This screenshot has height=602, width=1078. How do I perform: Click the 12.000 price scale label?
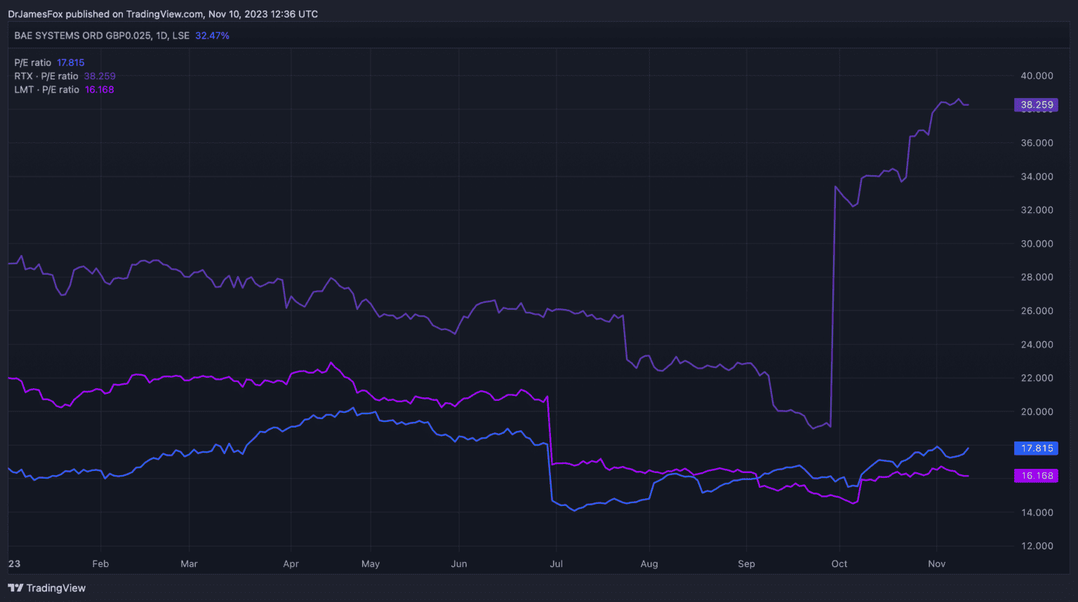click(x=1036, y=546)
